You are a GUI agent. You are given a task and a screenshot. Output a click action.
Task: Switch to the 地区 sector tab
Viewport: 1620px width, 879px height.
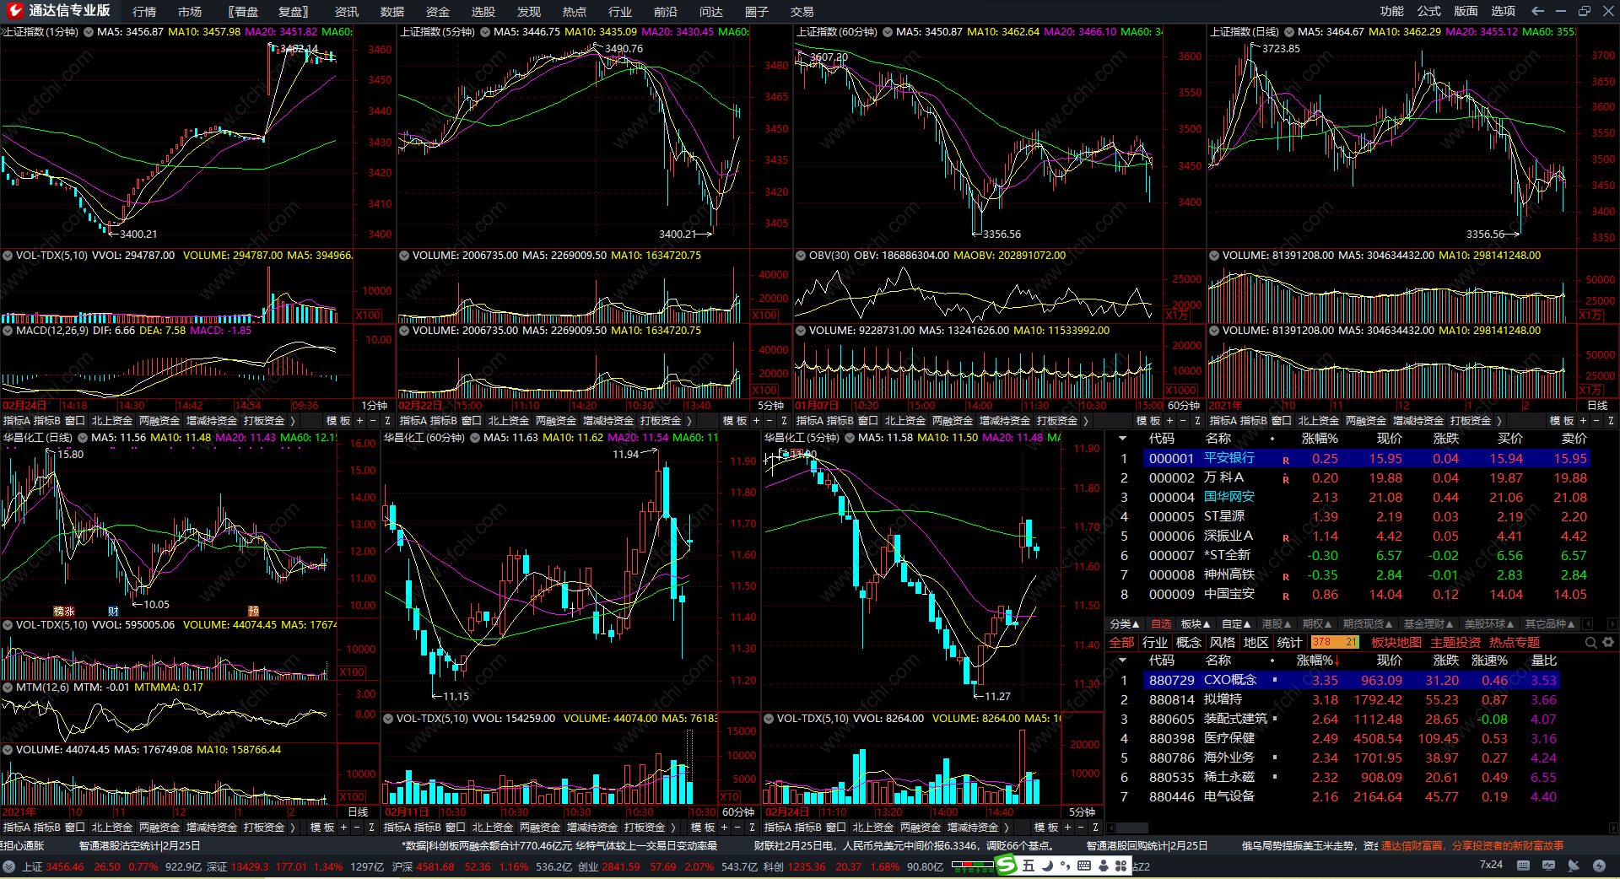coord(1256,643)
